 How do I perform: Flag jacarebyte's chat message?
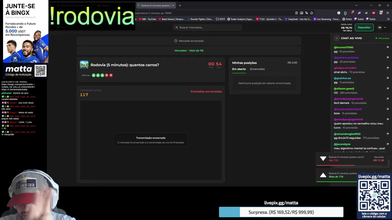pyautogui.click(x=388, y=144)
